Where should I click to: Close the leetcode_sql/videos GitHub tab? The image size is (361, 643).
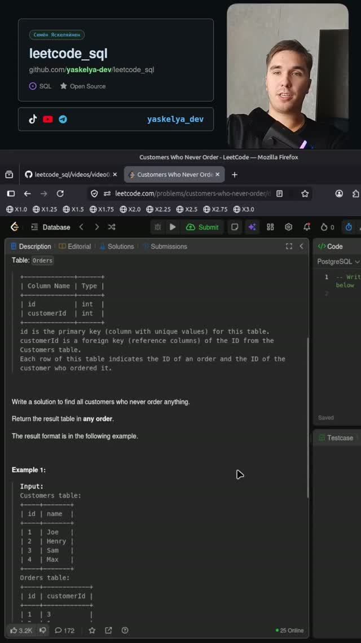click(115, 174)
